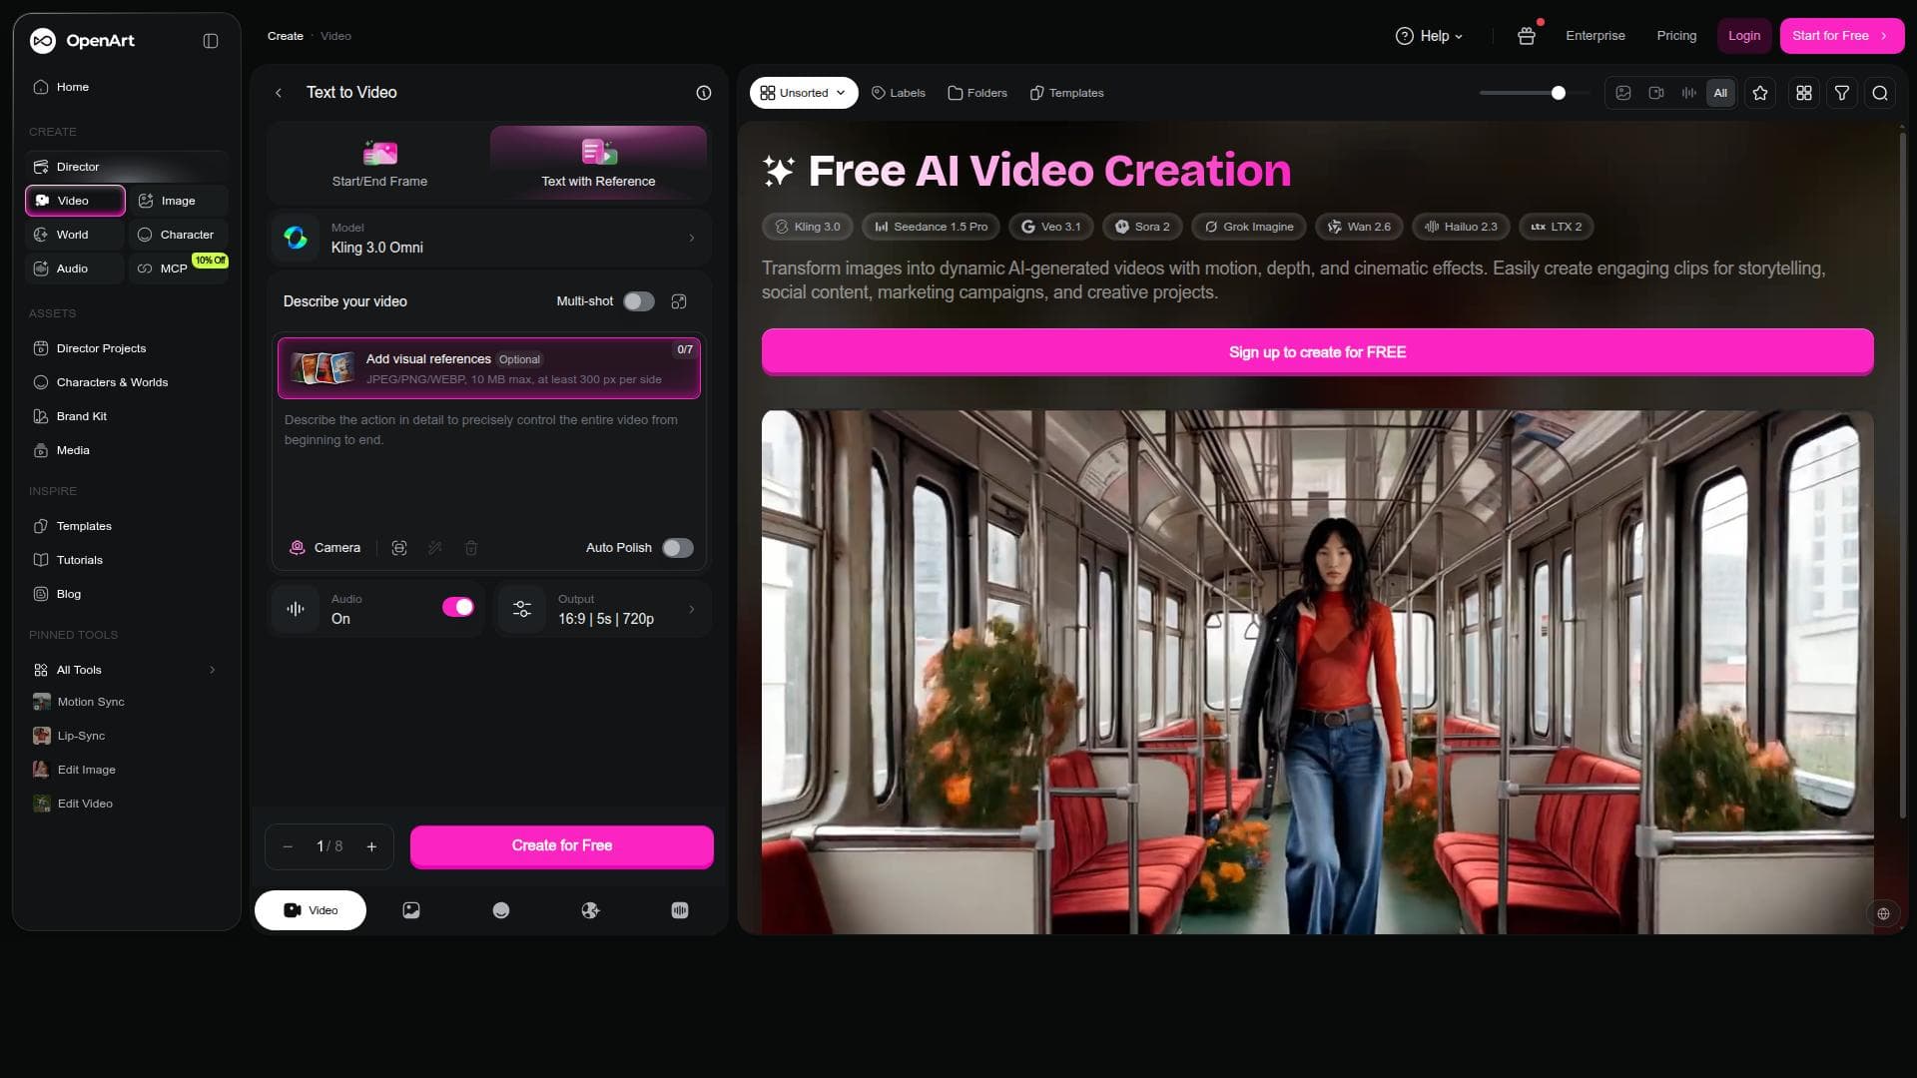This screenshot has height=1078, width=1917.
Task: Open Templates in the sidebar
Action: (x=84, y=526)
